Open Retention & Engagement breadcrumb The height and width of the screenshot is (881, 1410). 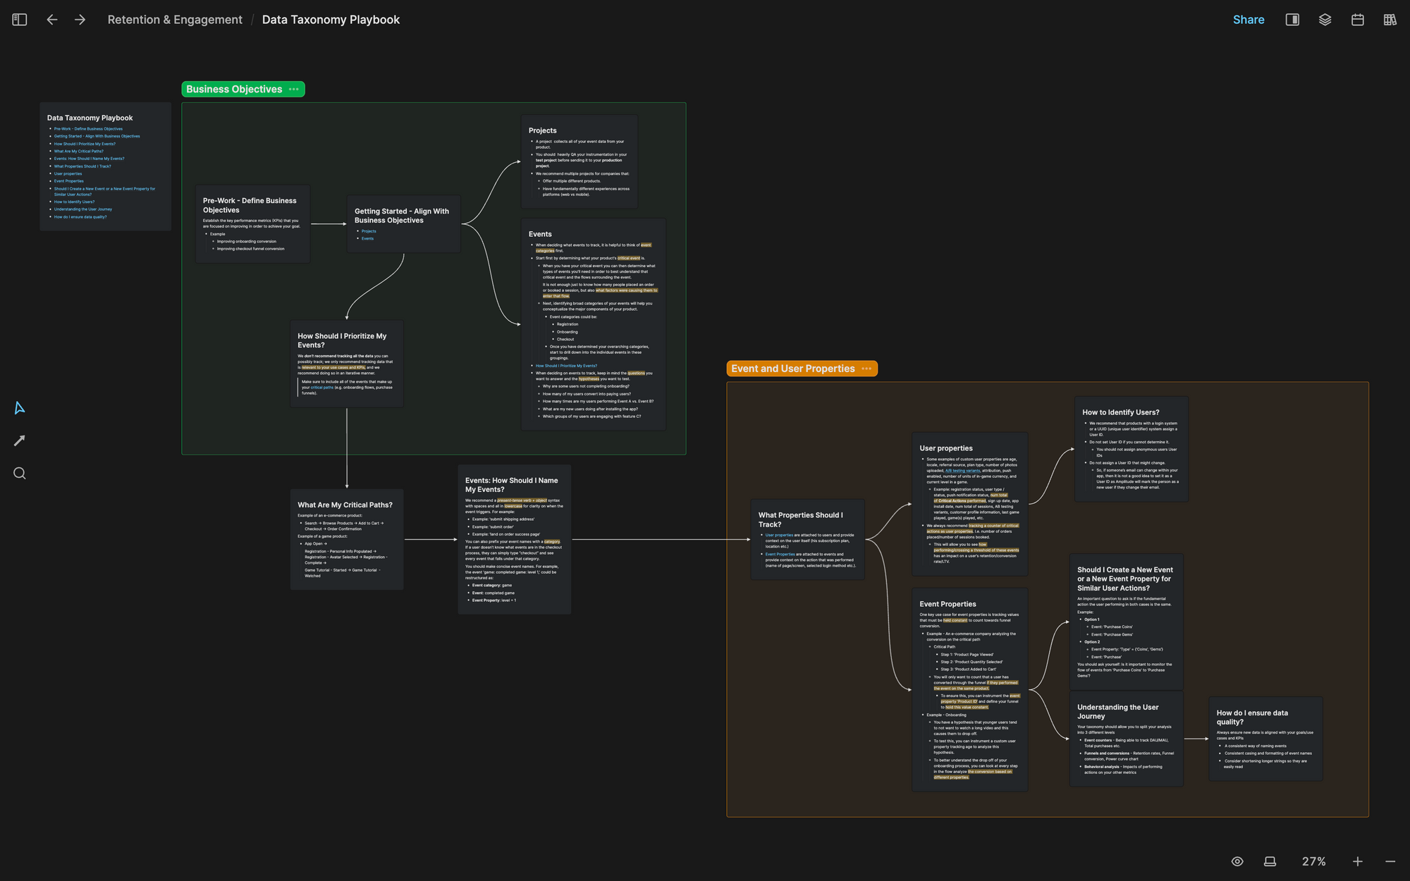click(x=174, y=20)
